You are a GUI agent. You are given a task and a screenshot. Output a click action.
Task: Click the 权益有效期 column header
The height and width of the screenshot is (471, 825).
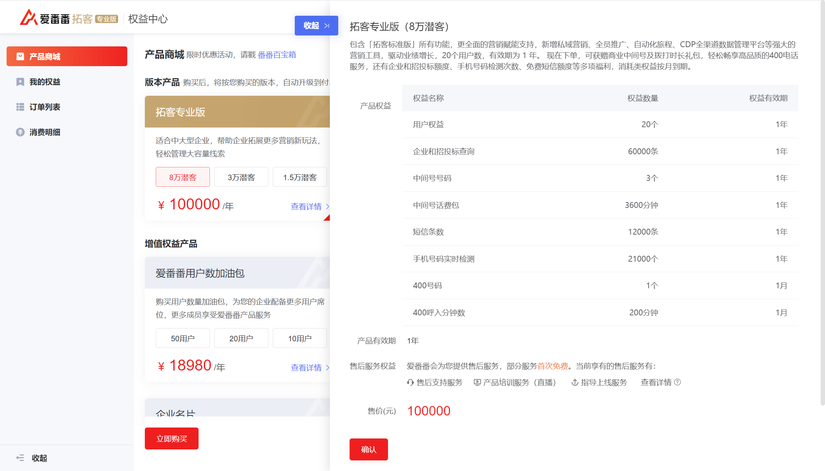click(x=768, y=98)
